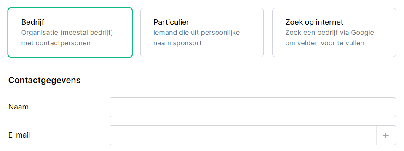Click the Contactgegevens section heading
The image size is (404, 151).
(45, 80)
